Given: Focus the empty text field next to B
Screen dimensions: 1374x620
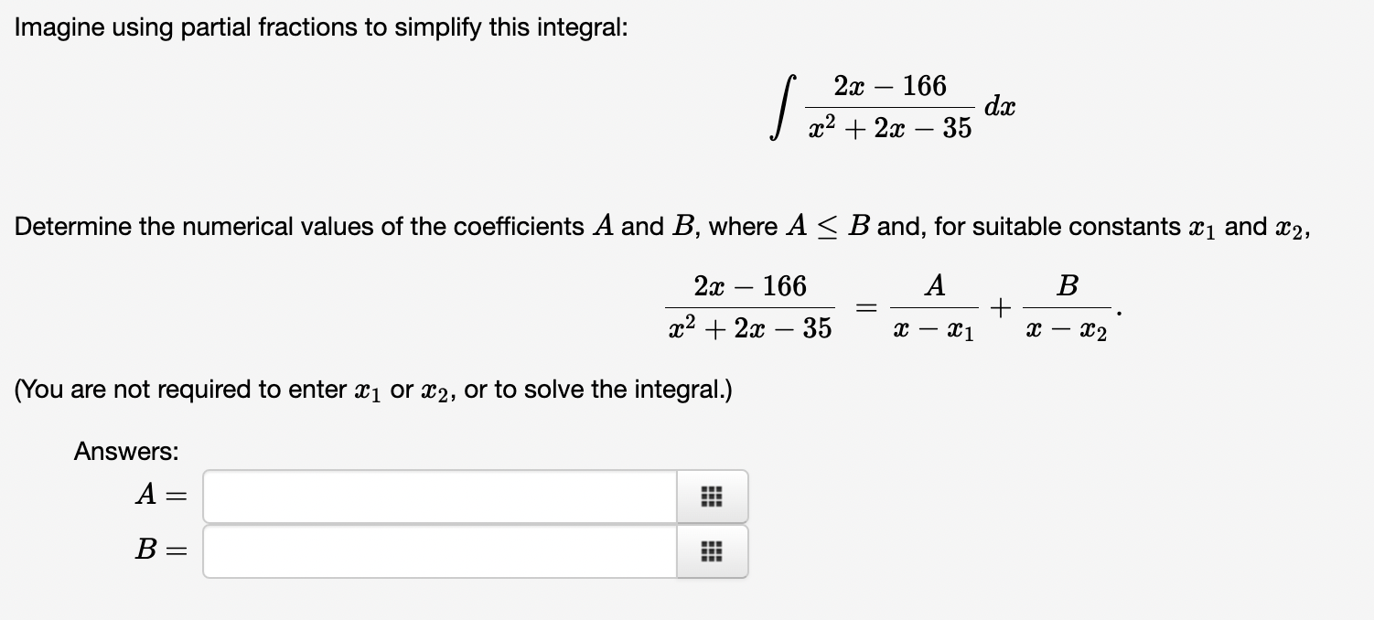Looking at the screenshot, I should 439,551.
